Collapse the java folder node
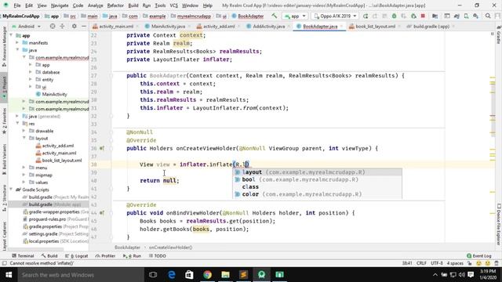This screenshot has height=282, width=502. pos(17,50)
